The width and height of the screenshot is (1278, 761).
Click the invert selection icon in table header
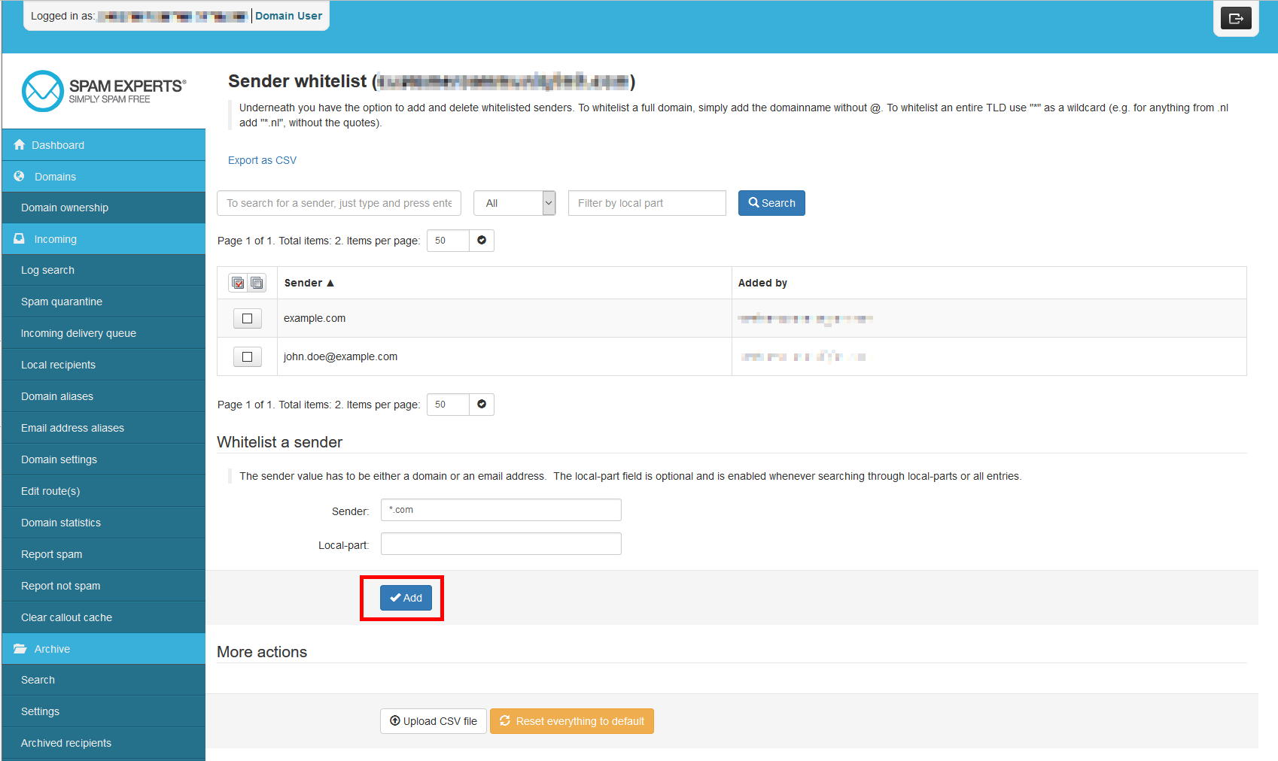coord(257,283)
